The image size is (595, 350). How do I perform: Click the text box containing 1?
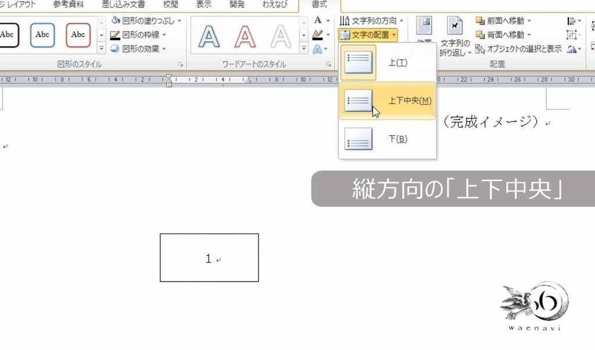209,258
